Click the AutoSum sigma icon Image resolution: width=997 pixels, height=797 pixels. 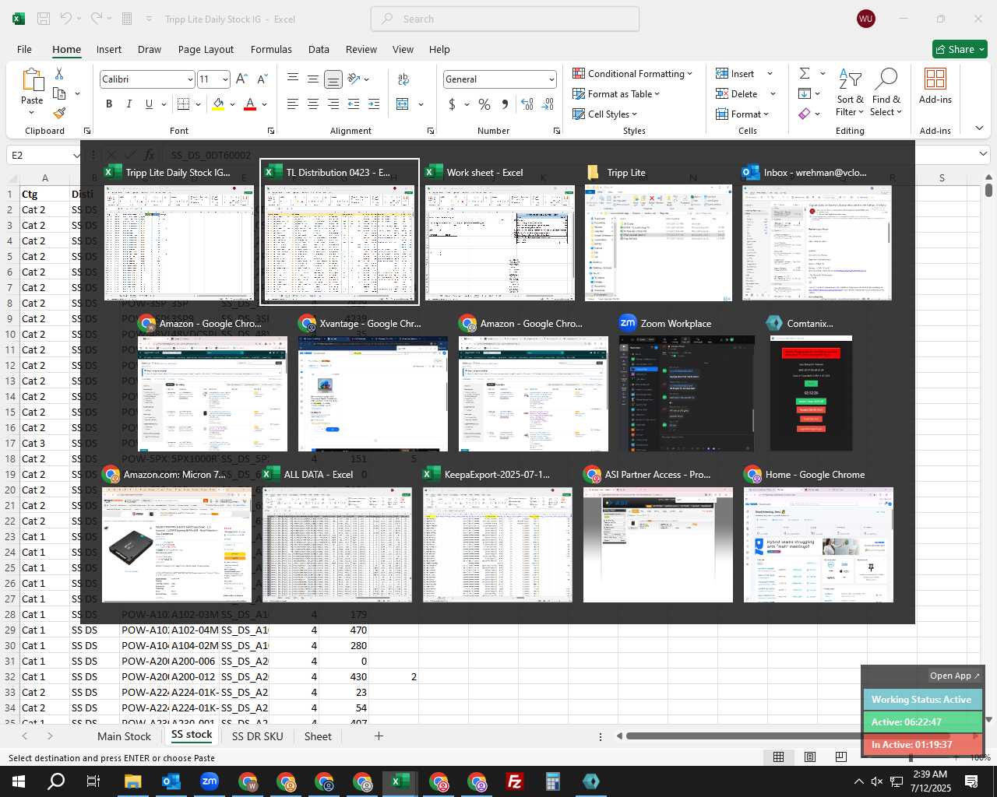pos(805,73)
